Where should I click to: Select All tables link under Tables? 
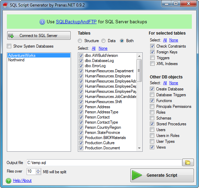pyautogui.click(x=94, y=48)
